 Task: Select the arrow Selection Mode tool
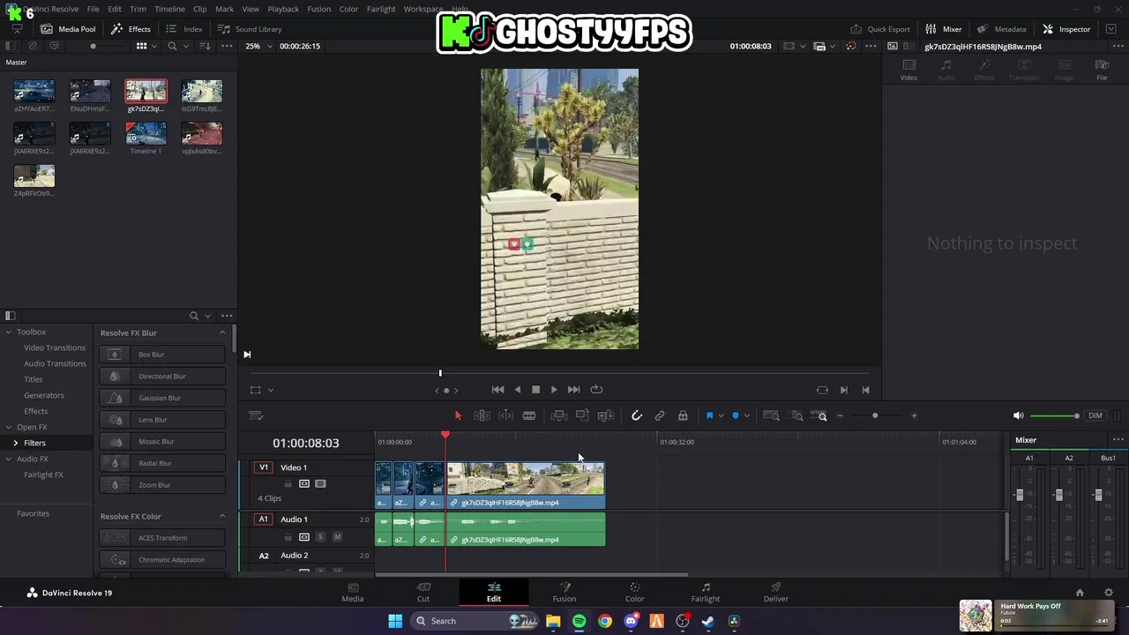point(458,415)
